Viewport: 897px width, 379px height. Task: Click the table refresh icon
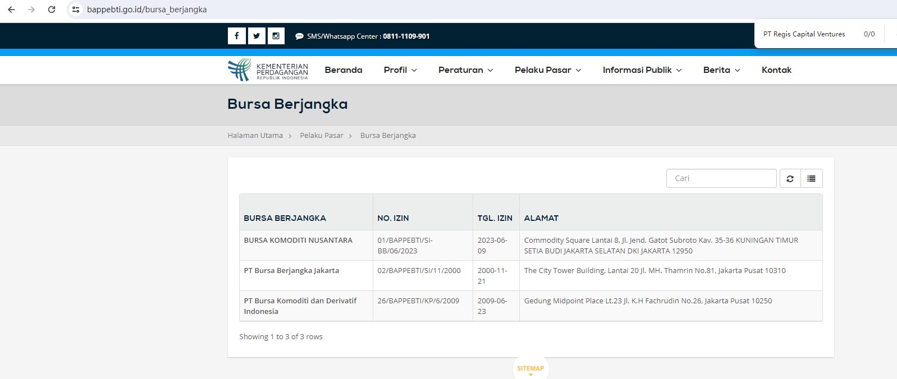(x=790, y=178)
